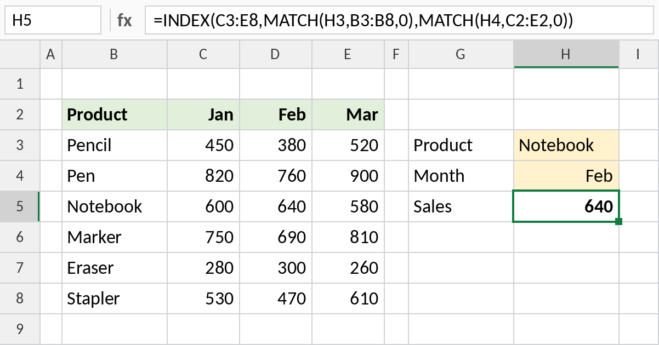This screenshot has height=345, width=659.
Task: Click the cell with value 600
Action: (x=203, y=206)
